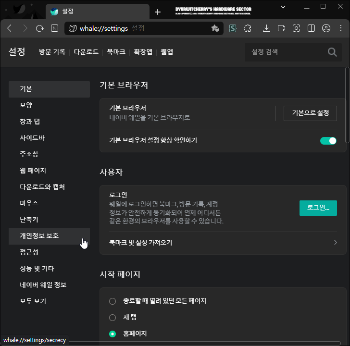Go back with the back arrow
350x346 pixels.
tap(10, 28)
